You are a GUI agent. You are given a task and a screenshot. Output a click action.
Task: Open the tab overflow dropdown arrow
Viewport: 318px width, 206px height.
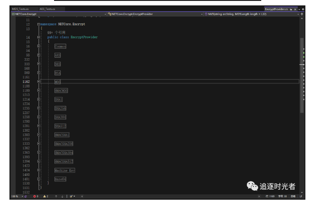[299, 9]
